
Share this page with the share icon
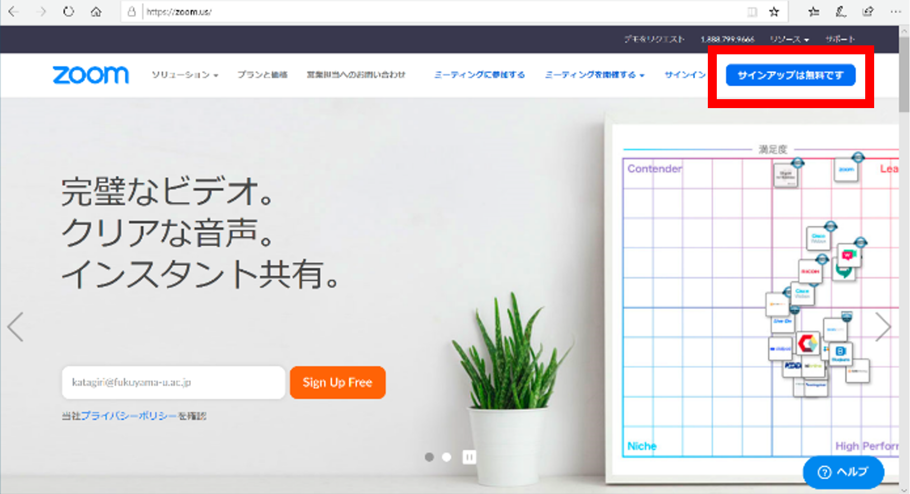[x=868, y=12]
